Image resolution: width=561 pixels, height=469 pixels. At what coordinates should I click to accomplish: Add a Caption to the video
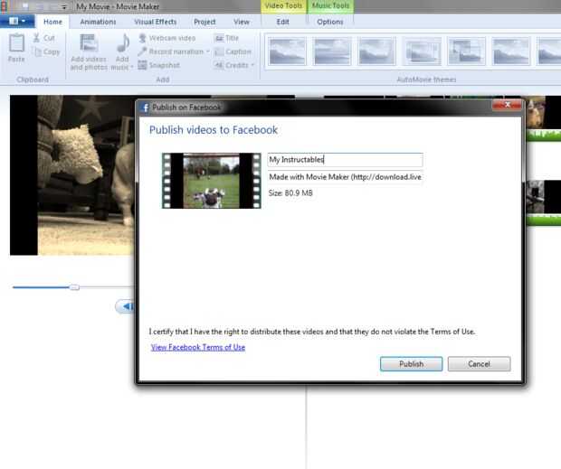[233, 52]
